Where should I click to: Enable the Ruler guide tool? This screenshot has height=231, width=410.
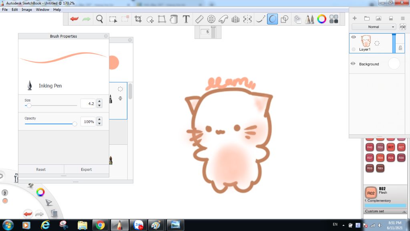tap(199, 19)
